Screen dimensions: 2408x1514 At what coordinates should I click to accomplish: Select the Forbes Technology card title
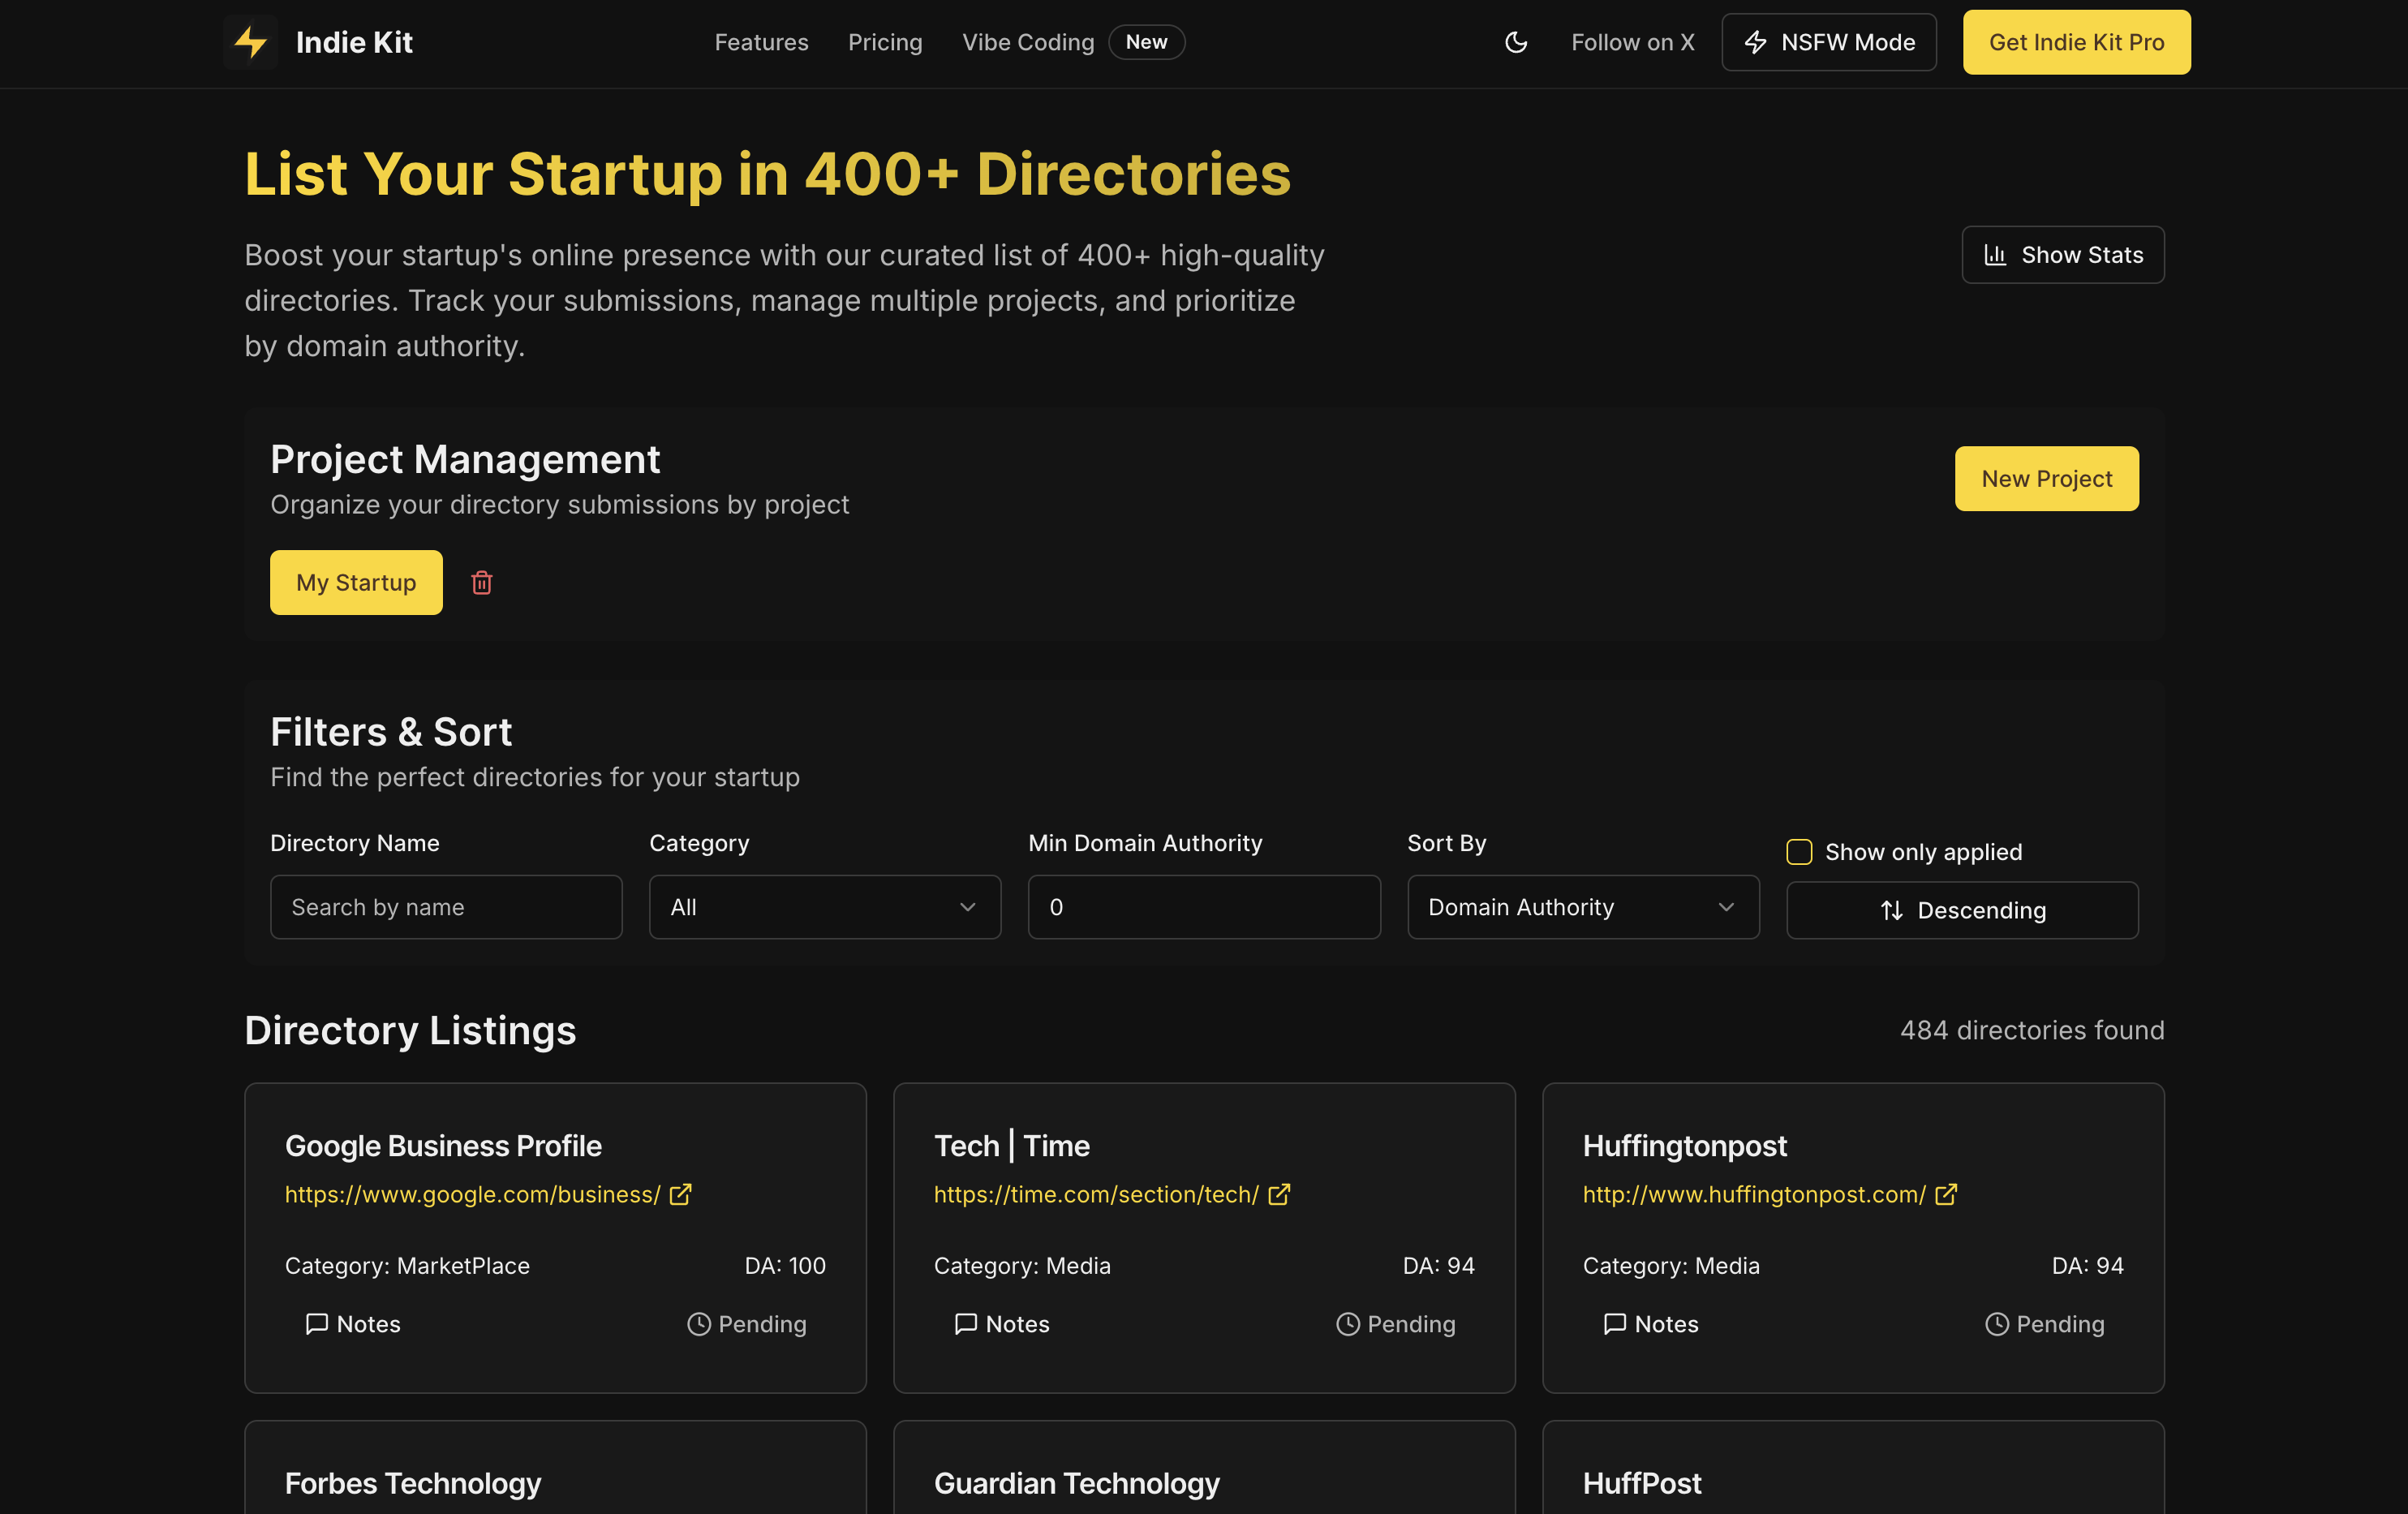click(x=413, y=1483)
